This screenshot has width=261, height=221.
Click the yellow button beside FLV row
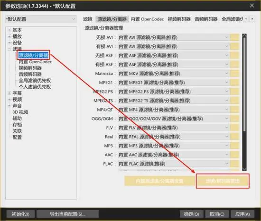click(x=234, y=128)
